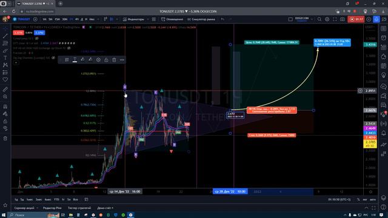388x218 pixels.
Task: Toggle visibility of Exchange Up/Down indicator
Action: tap(69, 48)
